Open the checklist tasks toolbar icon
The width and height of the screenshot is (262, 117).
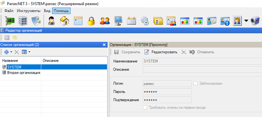coord(36,21)
